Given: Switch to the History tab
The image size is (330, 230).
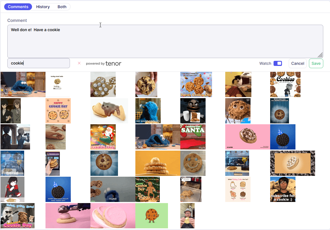Looking at the screenshot, I should tap(43, 7).
